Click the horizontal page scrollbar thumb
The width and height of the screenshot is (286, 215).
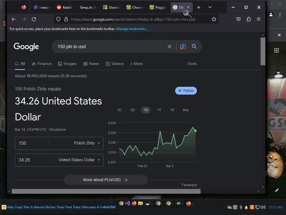click(x=106, y=191)
